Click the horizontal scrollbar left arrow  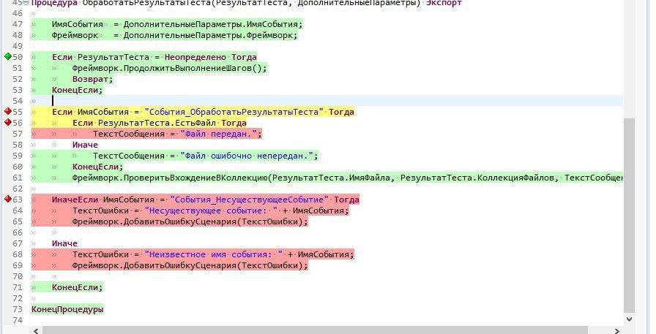(x=37, y=331)
